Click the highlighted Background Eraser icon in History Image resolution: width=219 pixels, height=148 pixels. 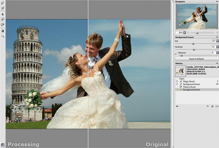click(x=181, y=90)
